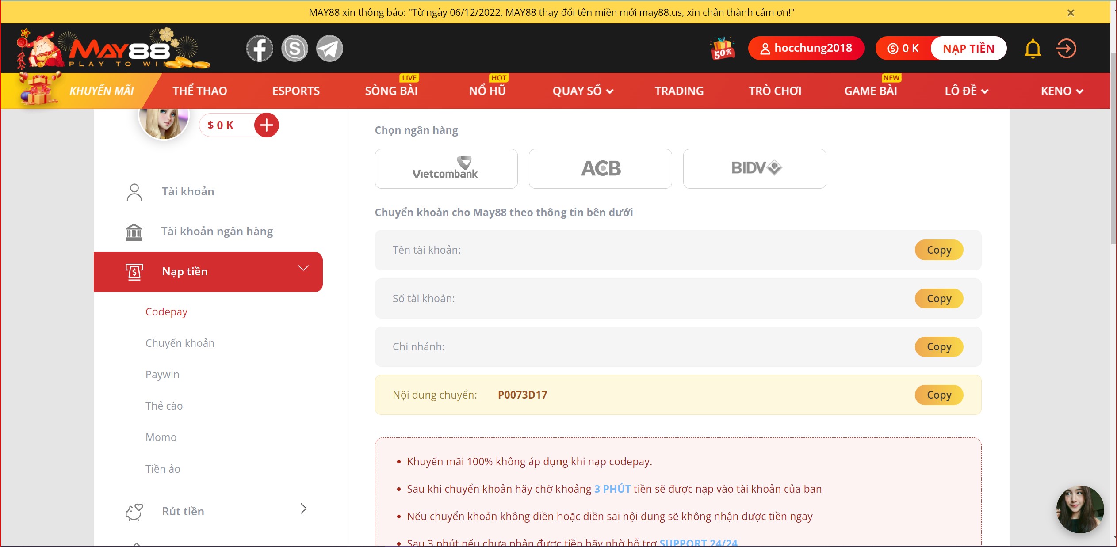Select Codepay deposit method
The height and width of the screenshot is (547, 1117).
pos(167,312)
